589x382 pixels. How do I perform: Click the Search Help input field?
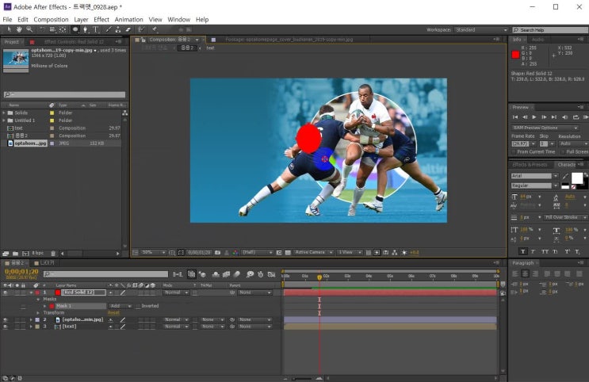(550, 29)
